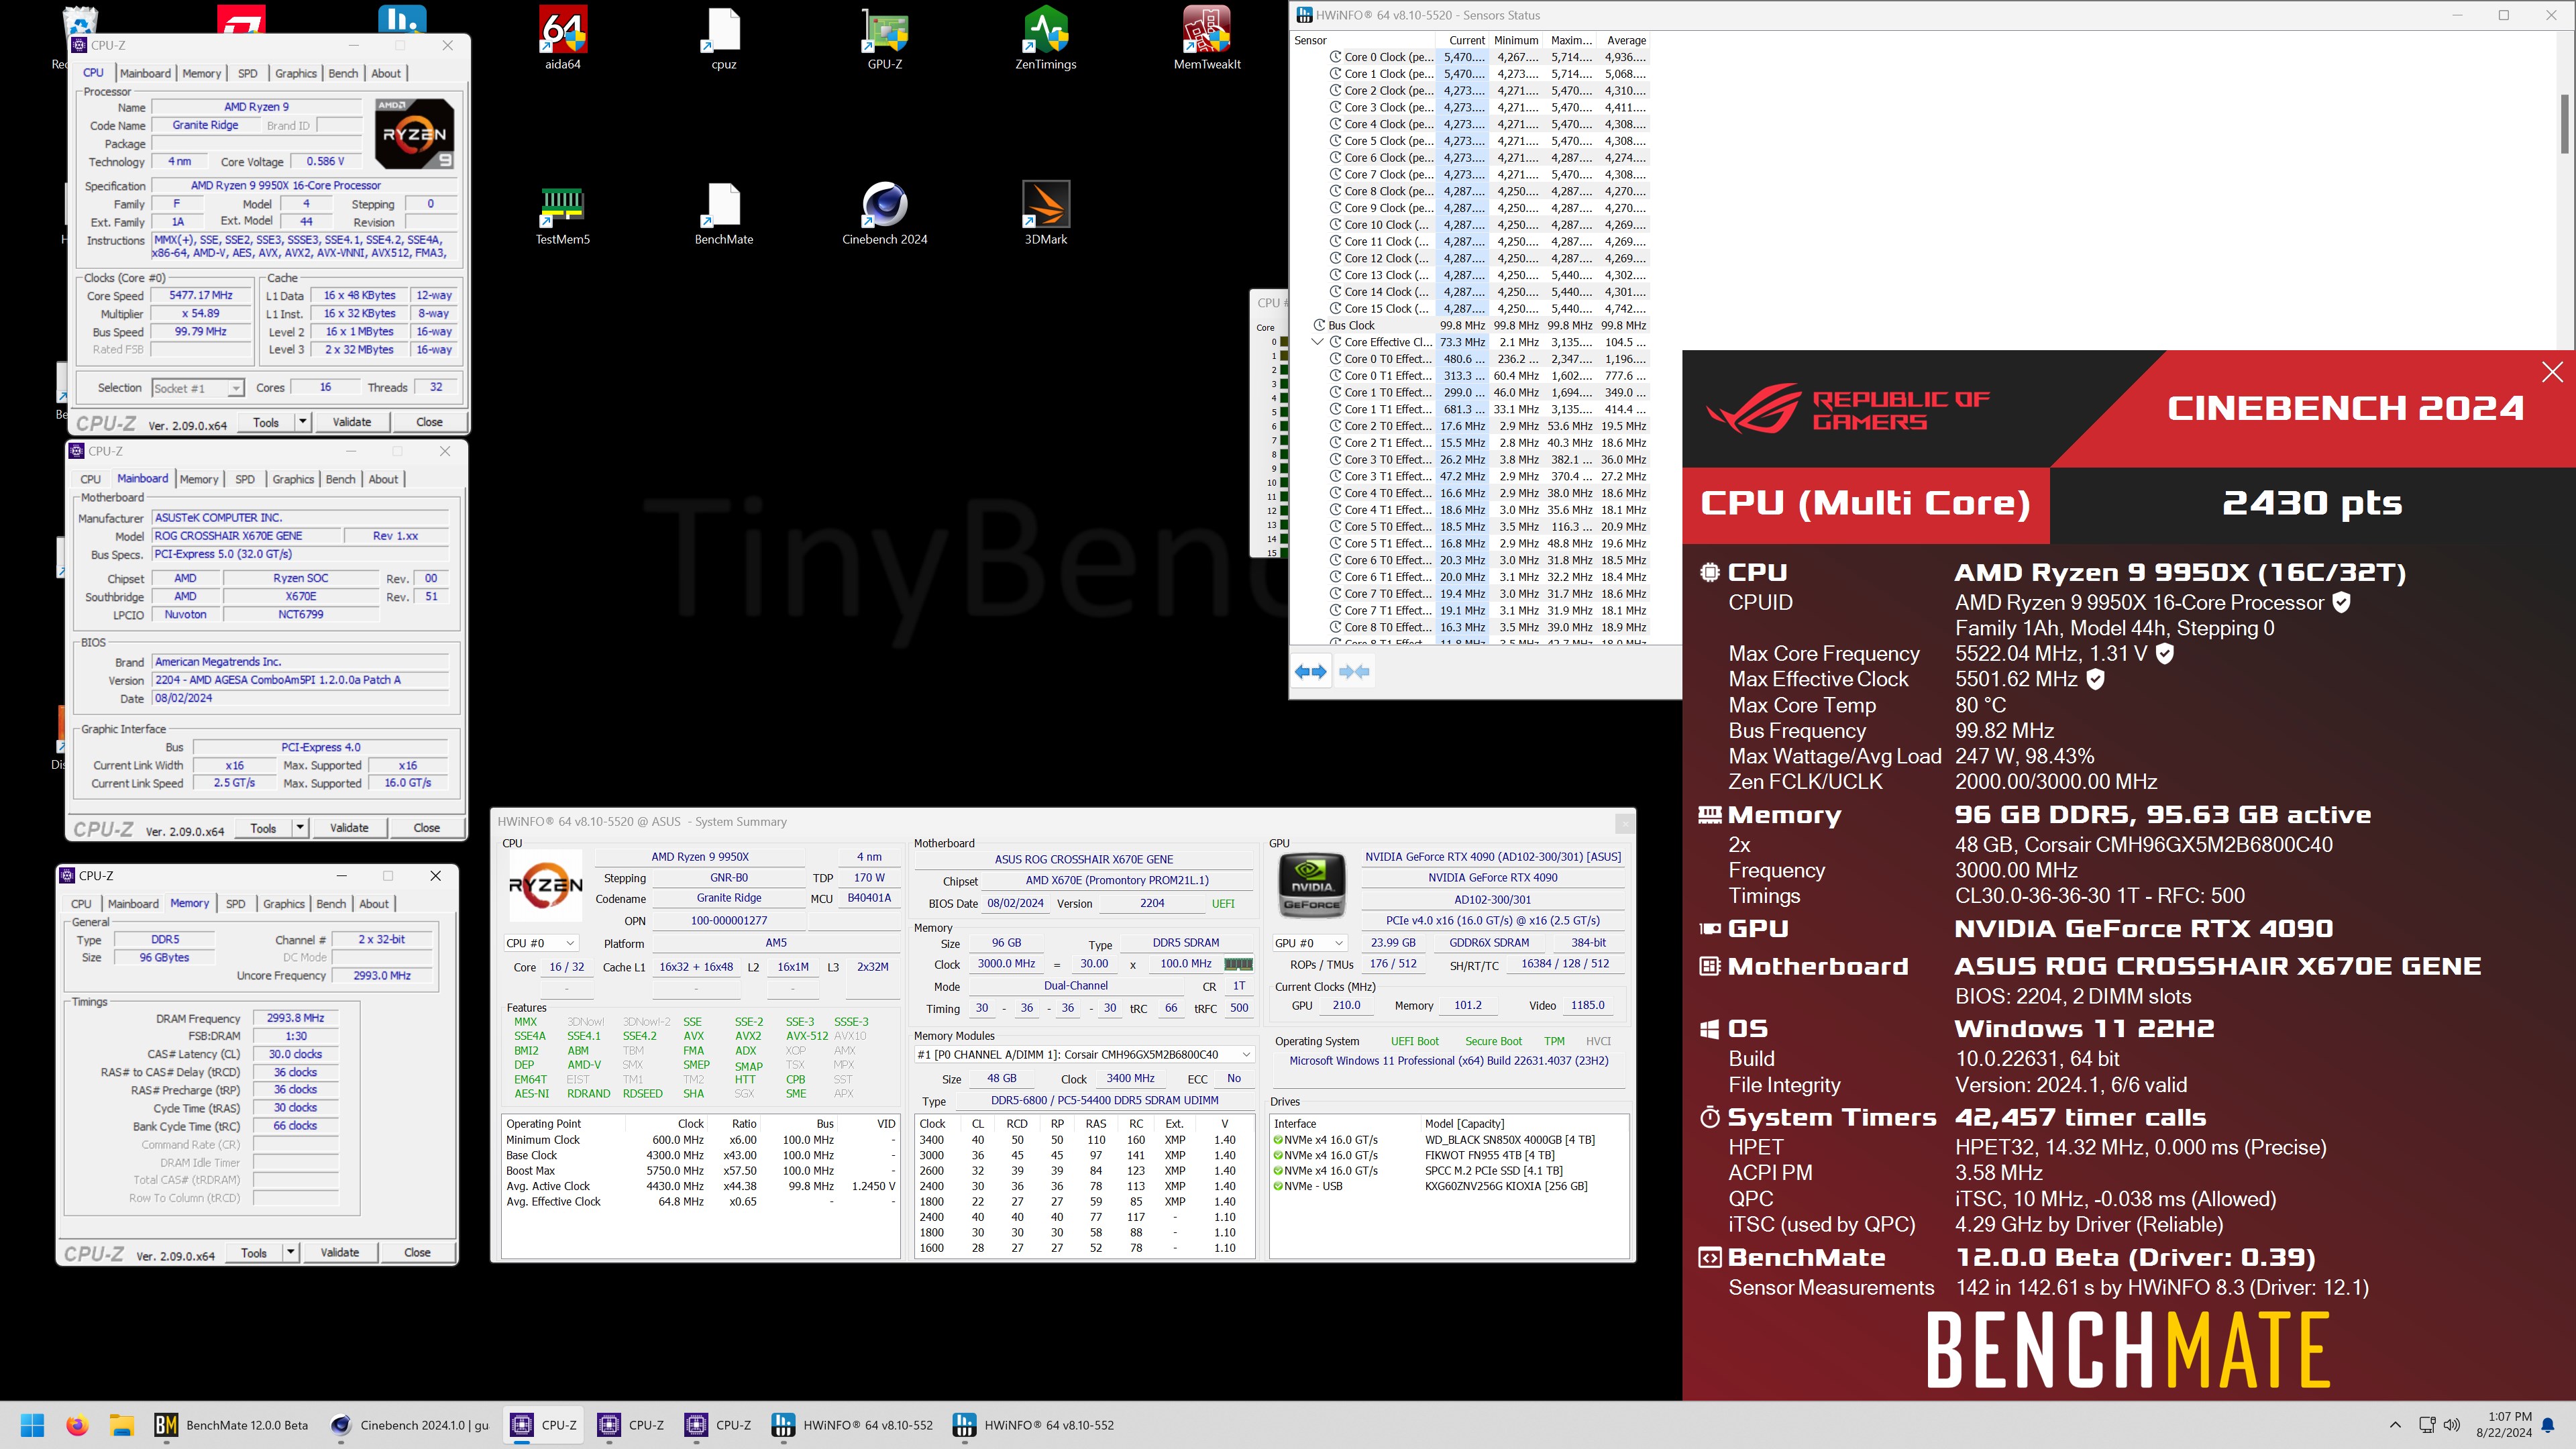Click Tools button in Mainboard CPU-Z window
Image resolution: width=2576 pixels, height=1449 pixels.
(263, 828)
